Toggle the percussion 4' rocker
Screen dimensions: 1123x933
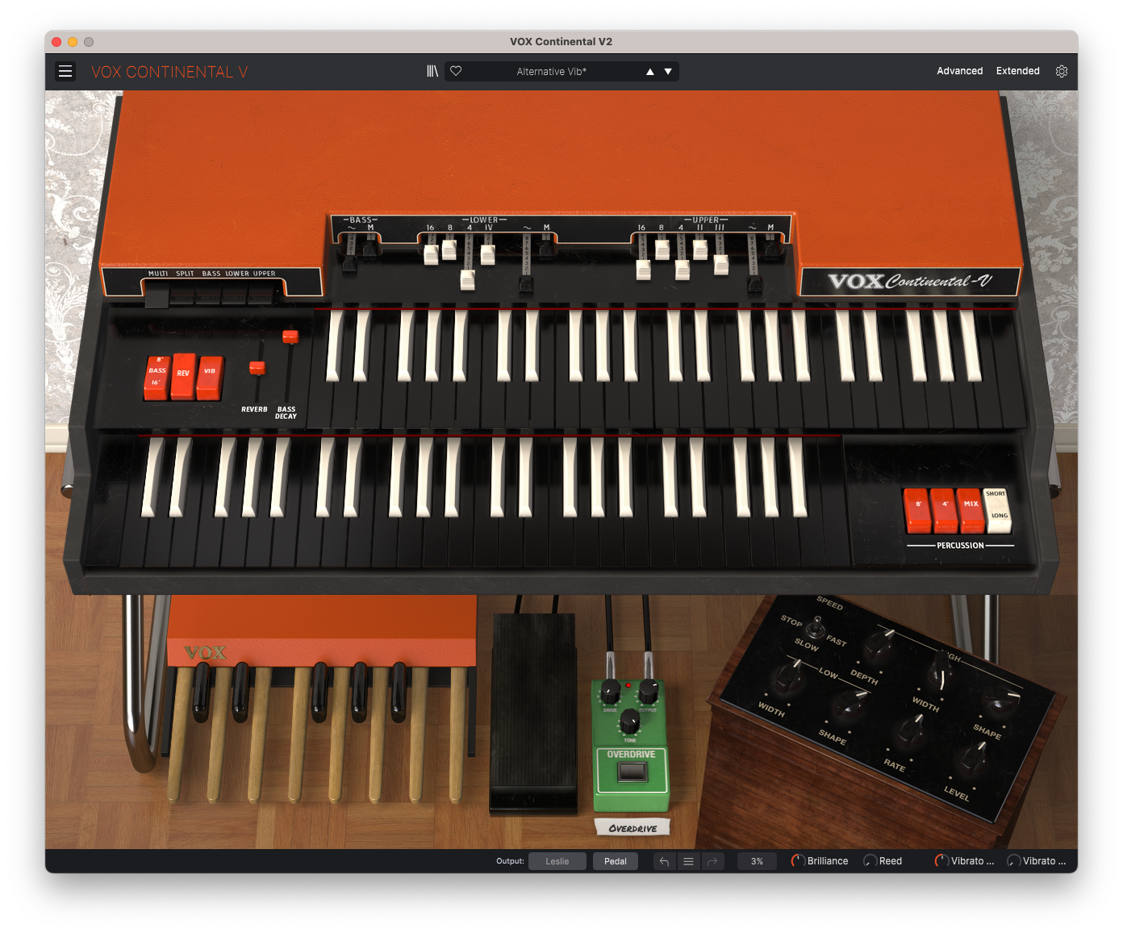944,511
